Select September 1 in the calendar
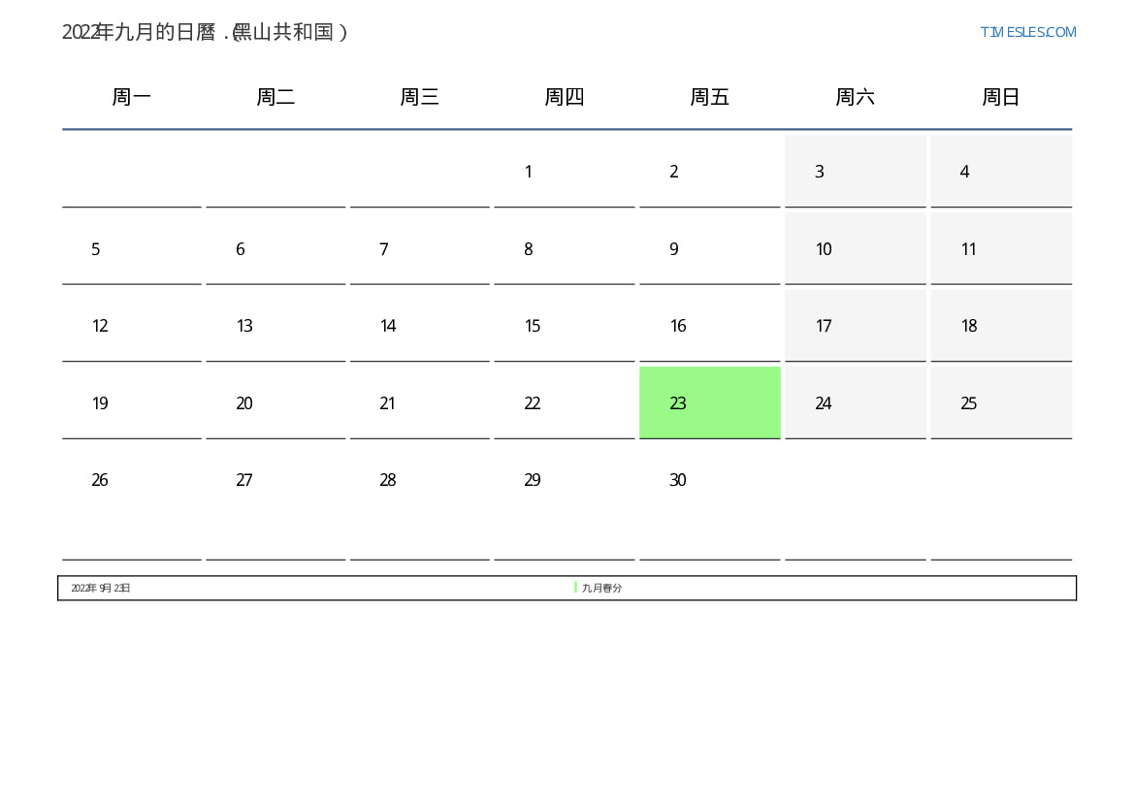This screenshot has height=802, width=1134. point(529,172)
